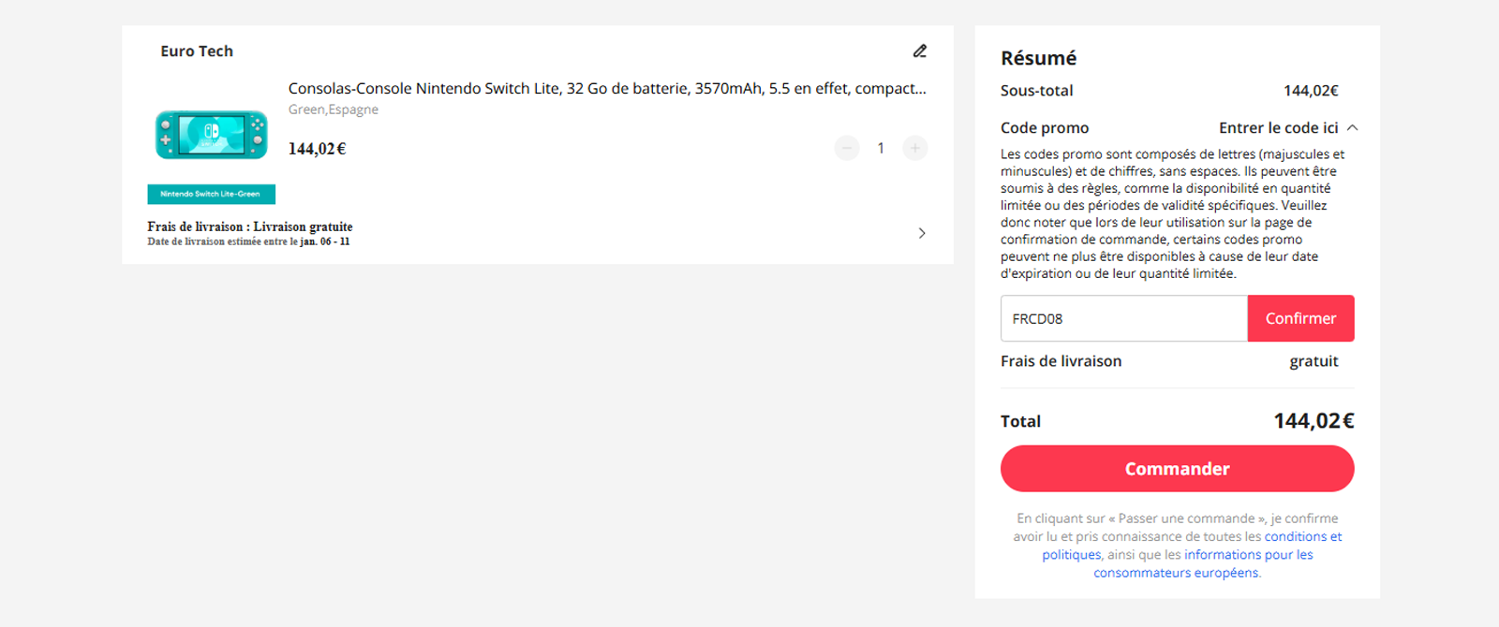Click the Entrer le code ici label

[1278, 127]
